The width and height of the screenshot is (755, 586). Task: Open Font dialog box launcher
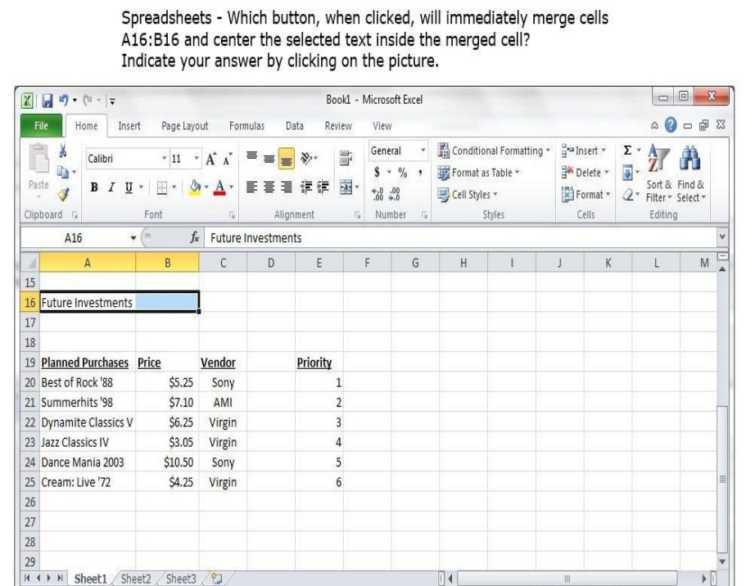coord(232,215)
